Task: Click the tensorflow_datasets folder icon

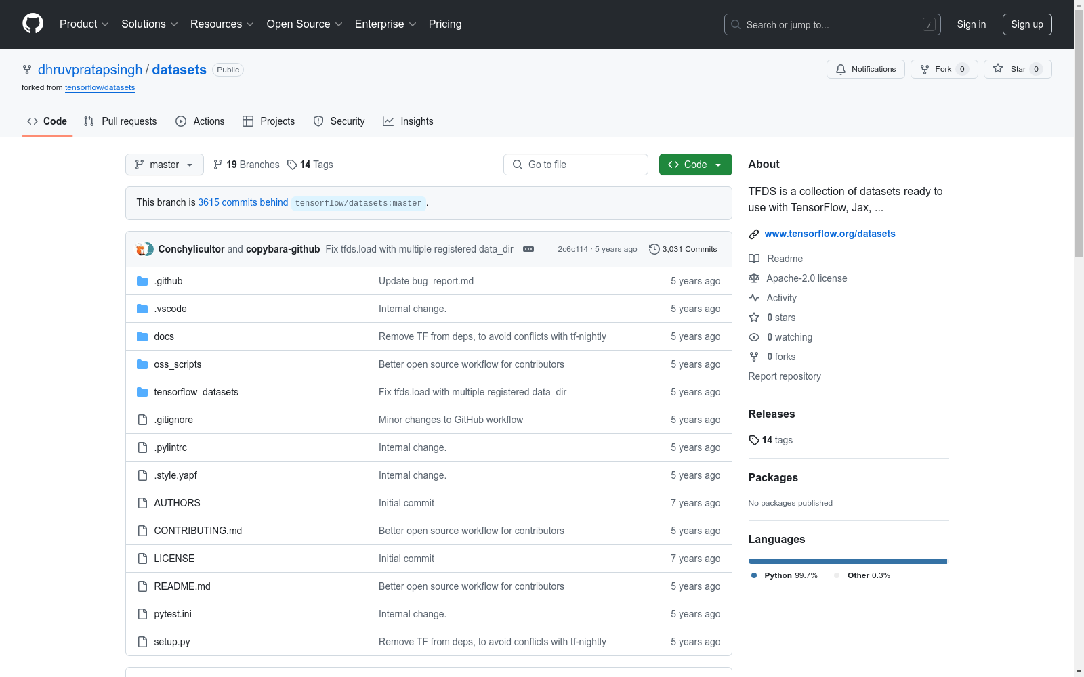Action: (142, 392)
